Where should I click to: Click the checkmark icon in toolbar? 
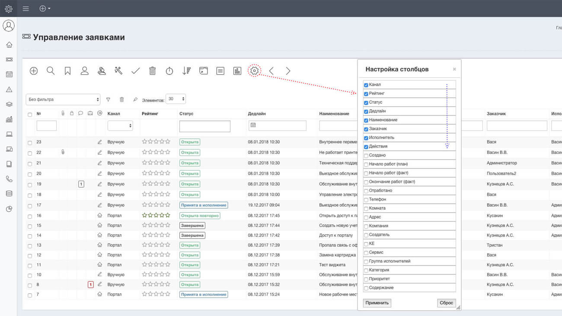135,71
